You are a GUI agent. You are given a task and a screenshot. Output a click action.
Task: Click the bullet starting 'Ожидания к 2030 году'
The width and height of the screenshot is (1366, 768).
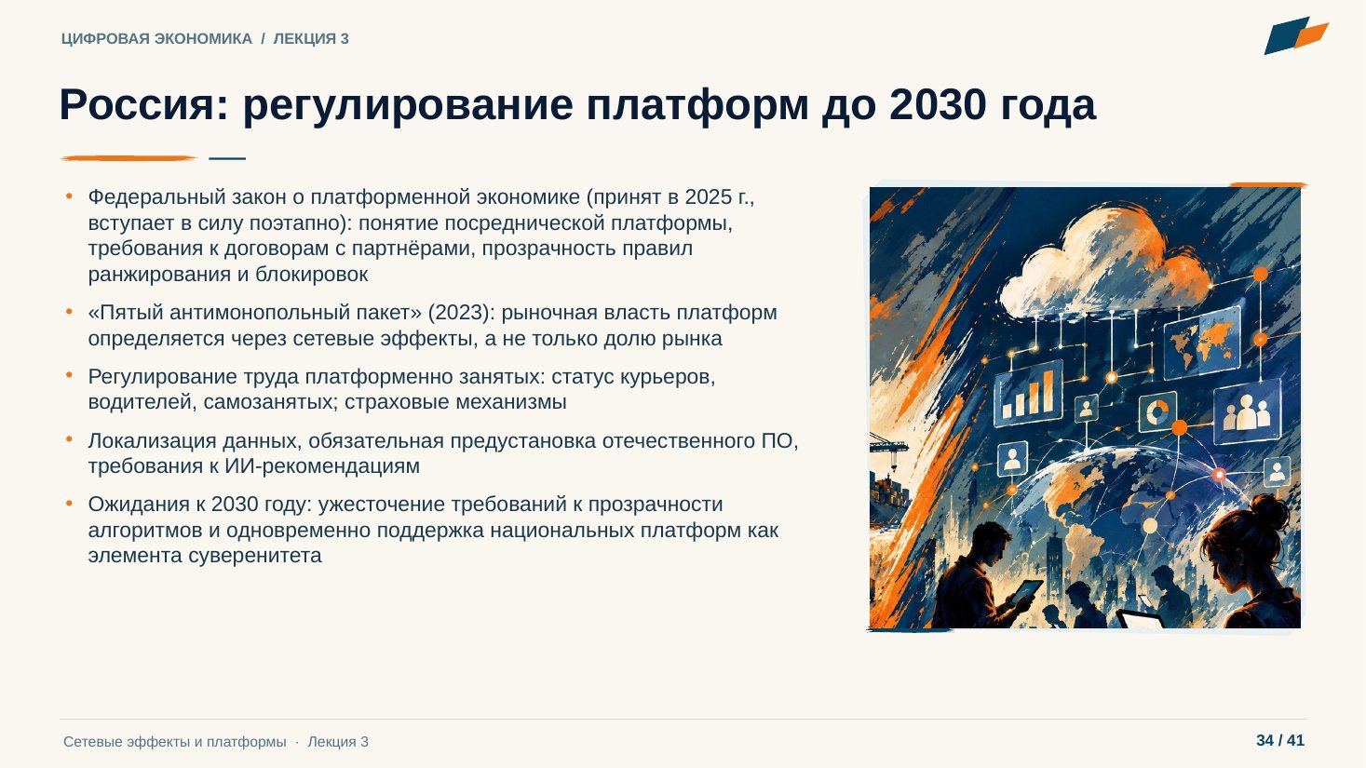[433, 530]
